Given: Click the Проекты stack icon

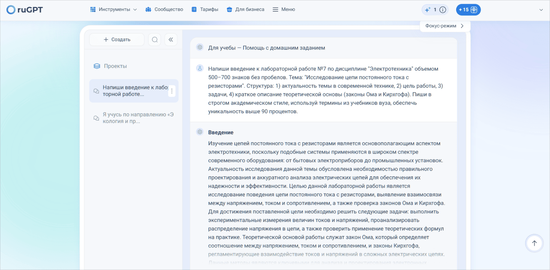Looking at the screenshot, I should tap(97, 66).
